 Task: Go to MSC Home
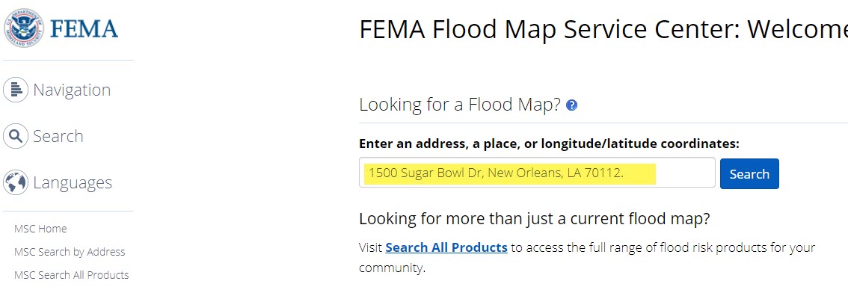tap(40, 229)
